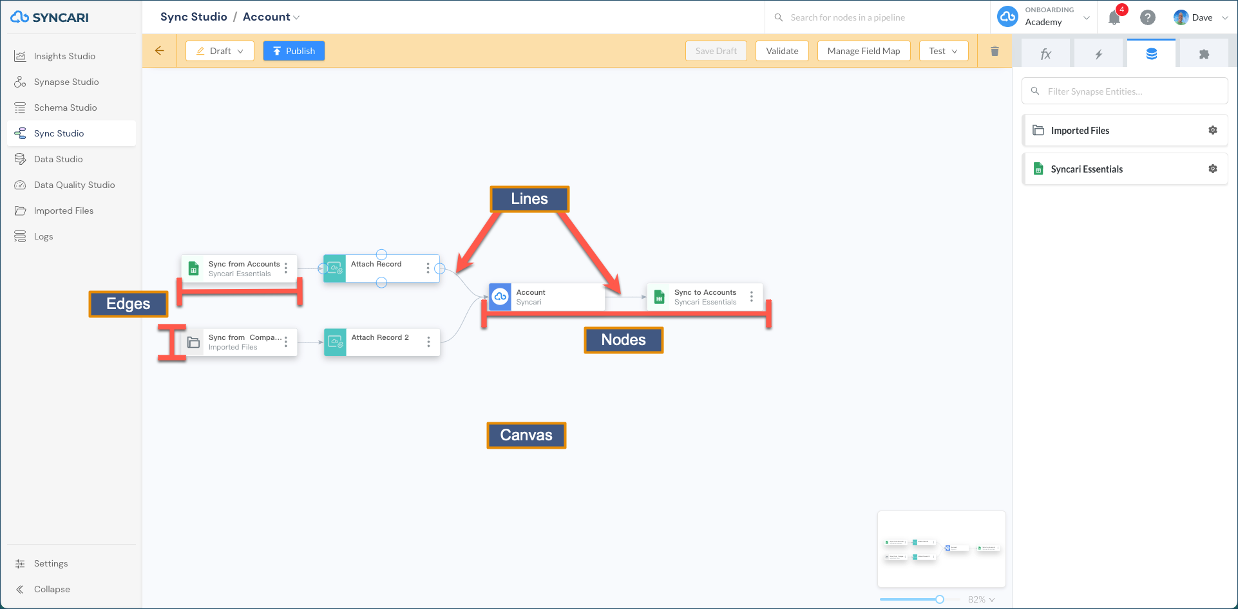Click the Publish button
The width and height of the screenshot is (1238, 609).
(294, 51)
